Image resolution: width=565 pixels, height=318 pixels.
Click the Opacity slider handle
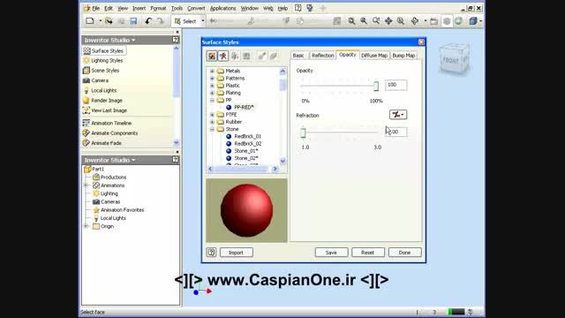(x=376, y=86)
